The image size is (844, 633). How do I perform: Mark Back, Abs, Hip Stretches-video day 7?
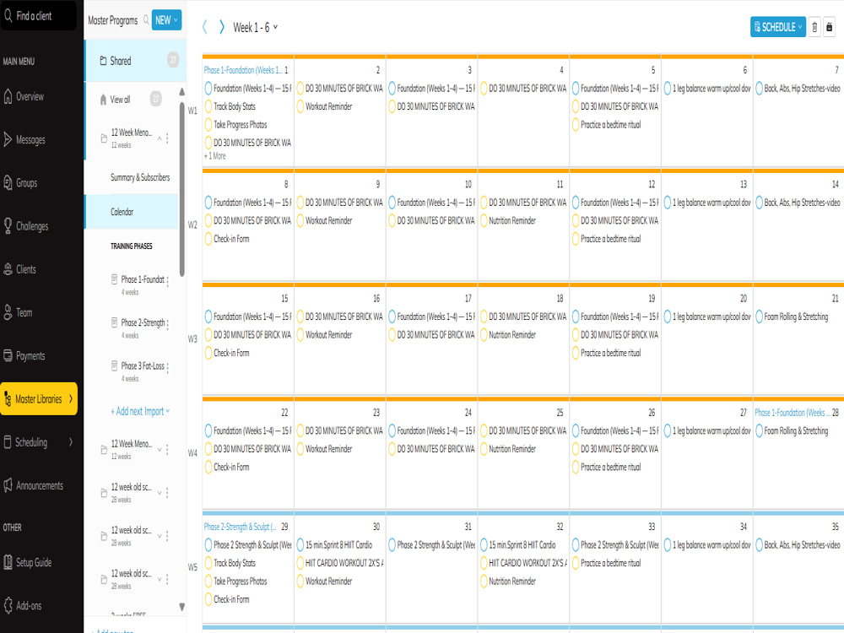[759, 89]
